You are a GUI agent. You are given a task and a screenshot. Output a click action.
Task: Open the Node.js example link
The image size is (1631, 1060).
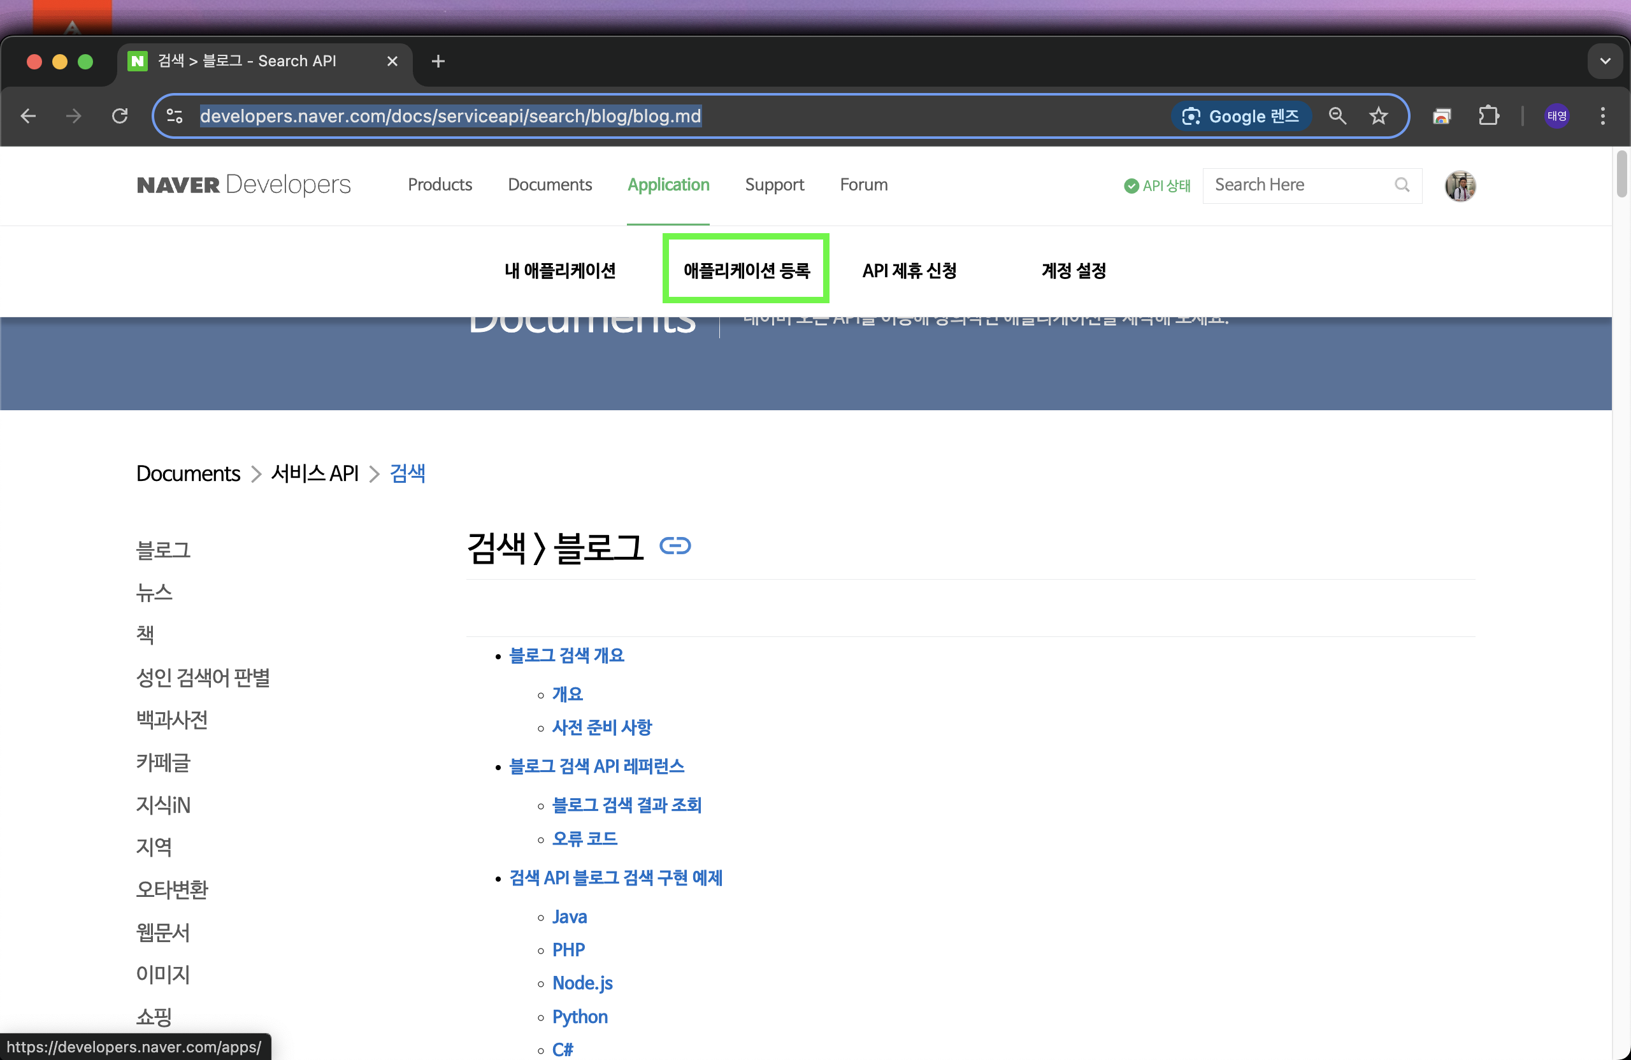(582, 984)
